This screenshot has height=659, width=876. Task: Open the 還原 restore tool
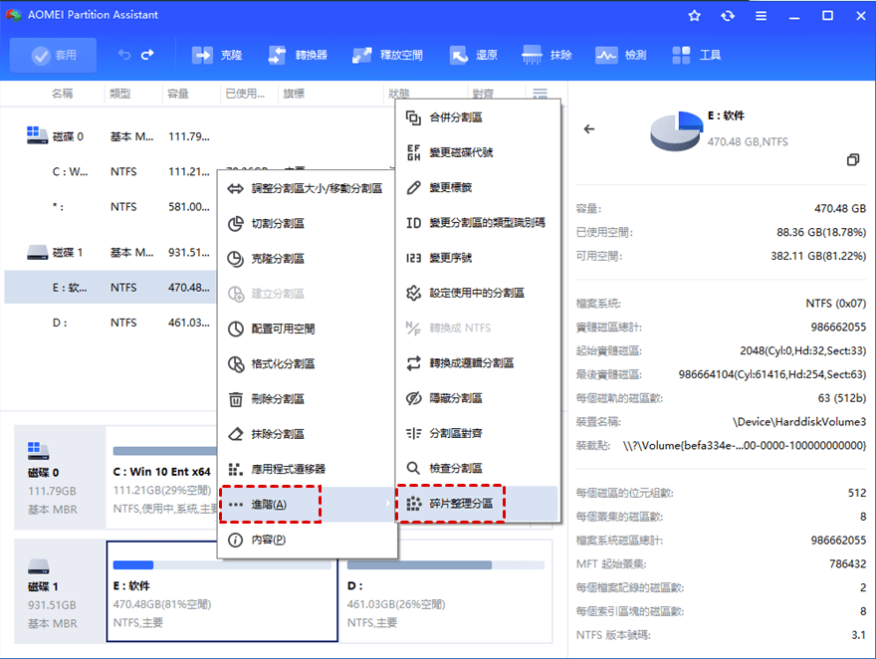(x=473, y=55)
